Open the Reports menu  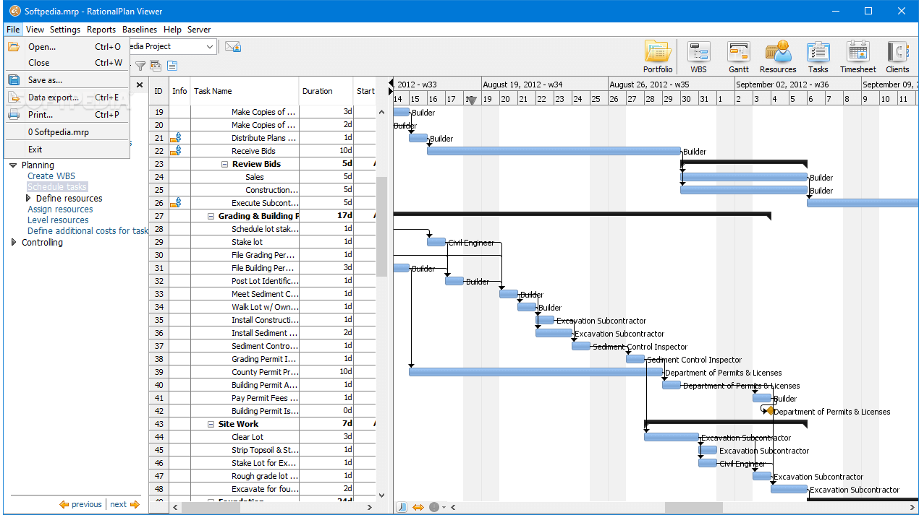point(101,30)
